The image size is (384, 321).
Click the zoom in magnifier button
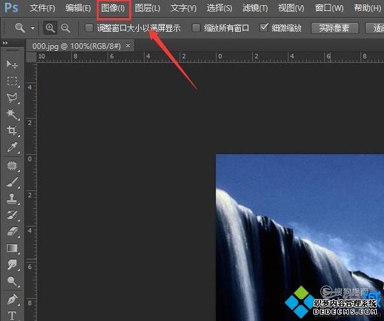click(51, 28)
